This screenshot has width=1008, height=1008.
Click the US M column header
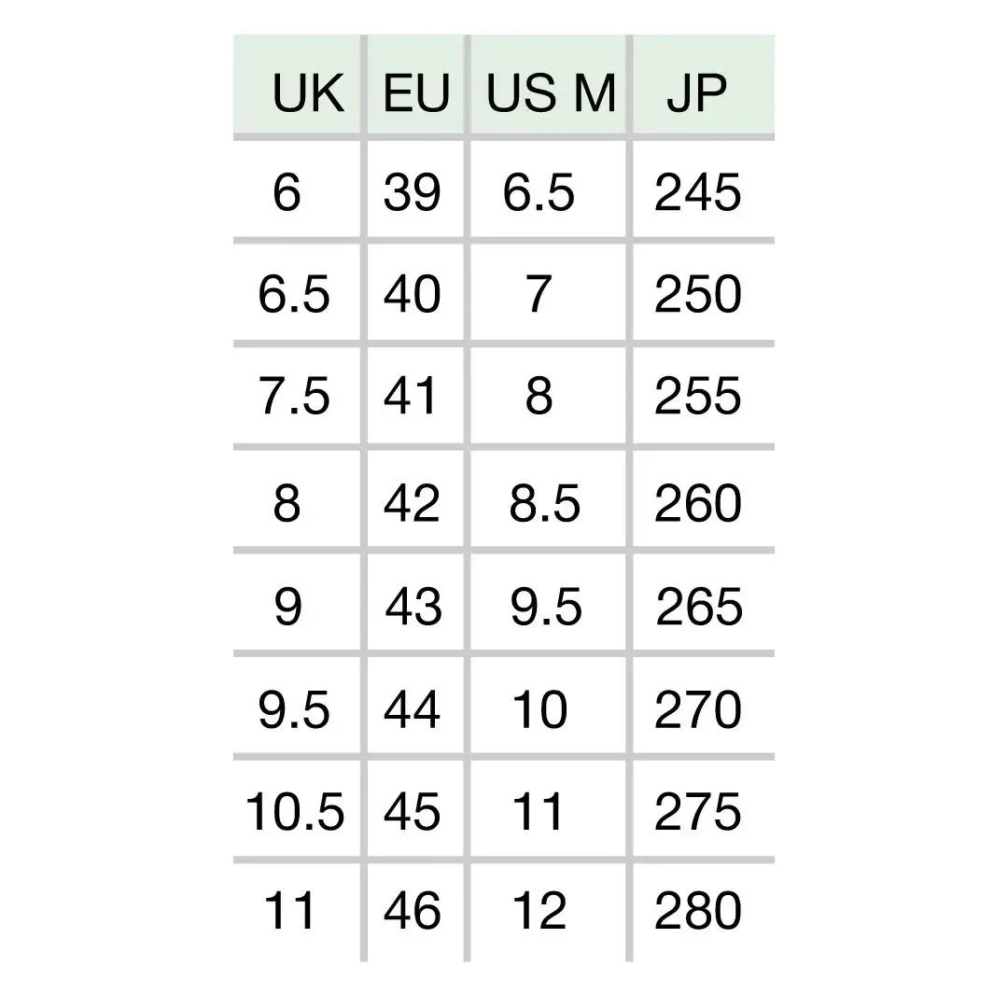(551, 93)
